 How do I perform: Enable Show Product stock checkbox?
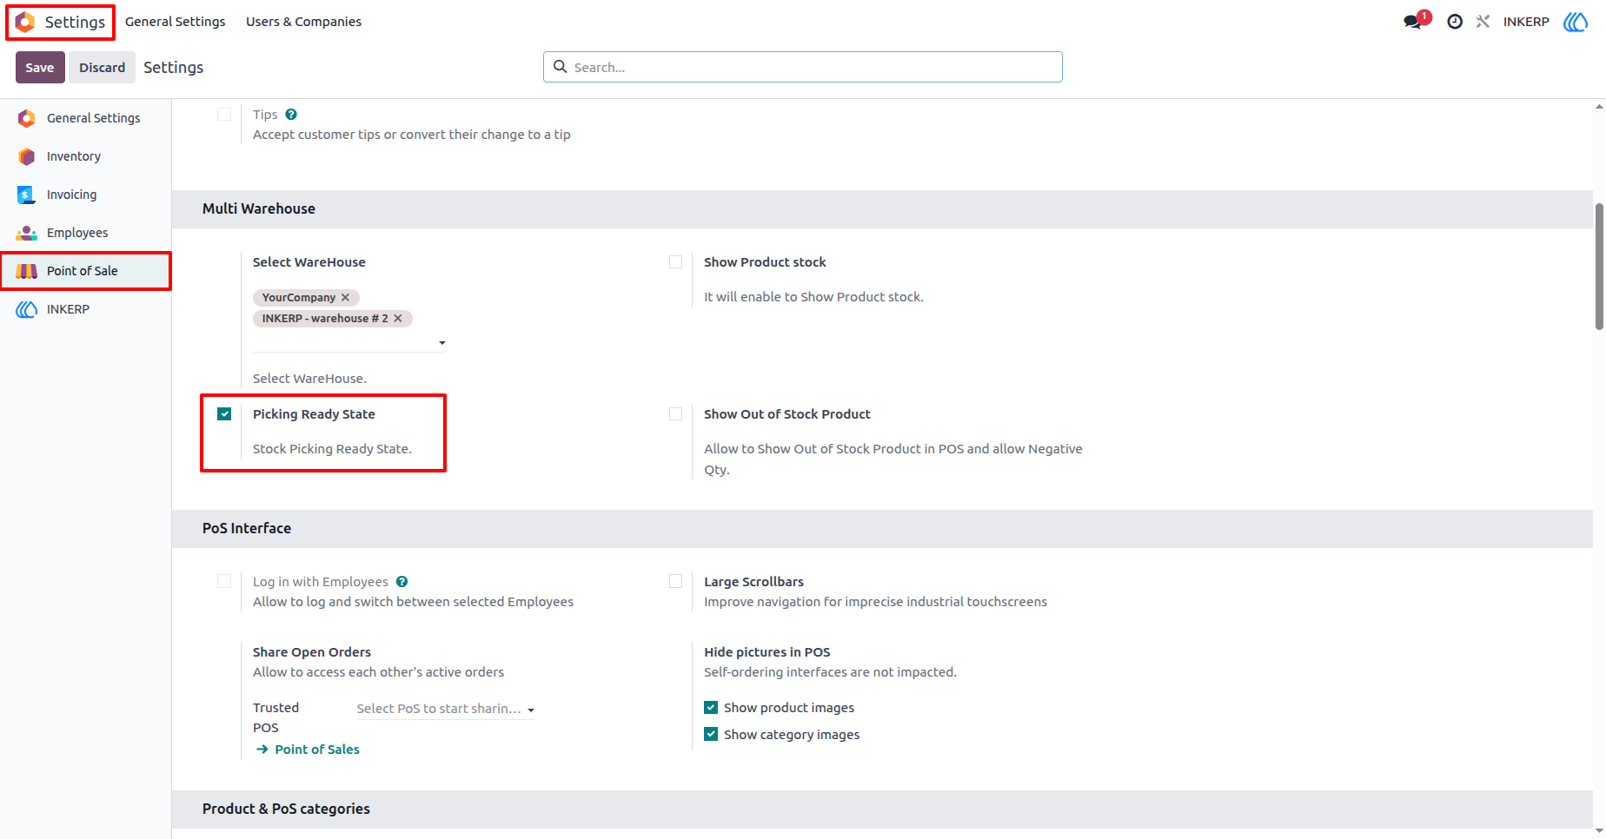point(675,262)
